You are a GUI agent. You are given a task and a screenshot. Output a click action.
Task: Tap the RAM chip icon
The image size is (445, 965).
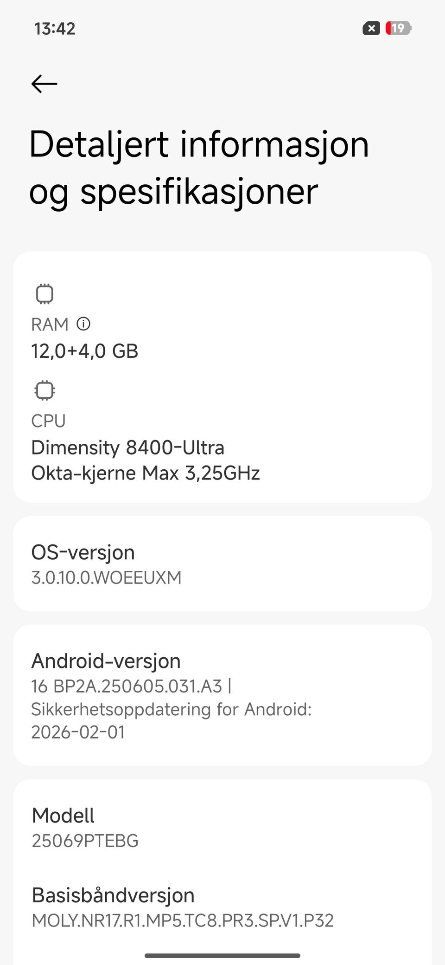coord(44,294)
